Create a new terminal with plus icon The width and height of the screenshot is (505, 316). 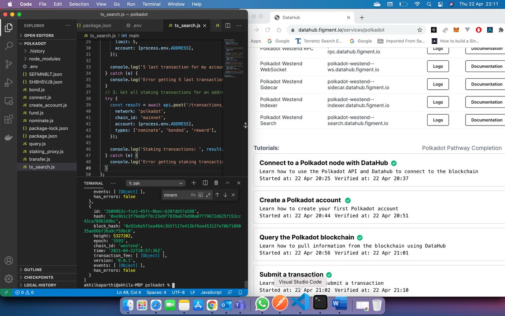tap(194, 183)
